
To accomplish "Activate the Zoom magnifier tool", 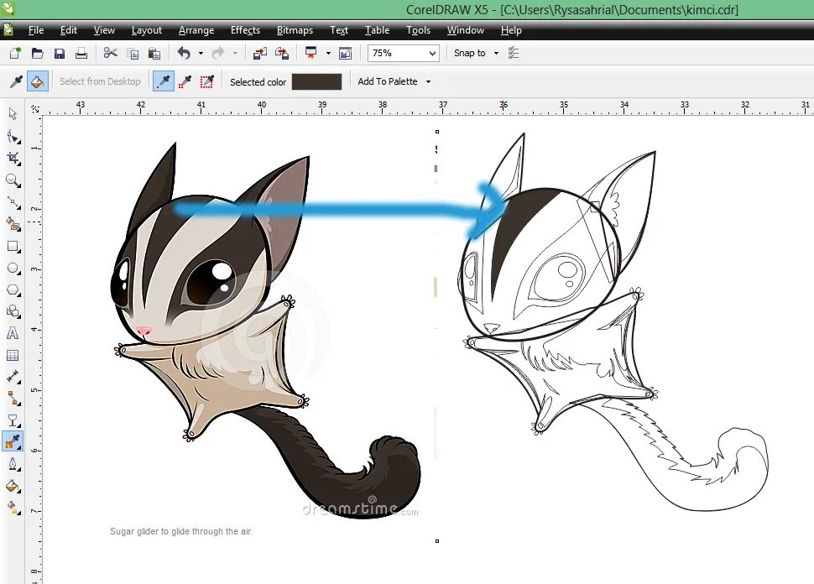I will 13,180.
